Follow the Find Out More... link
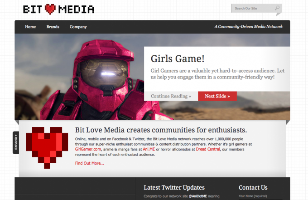This screenshot has height=200, width=308. [89, 163]
